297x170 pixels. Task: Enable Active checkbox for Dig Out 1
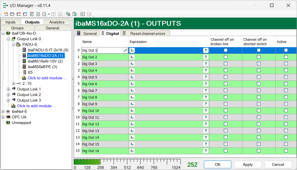(286, 50)
